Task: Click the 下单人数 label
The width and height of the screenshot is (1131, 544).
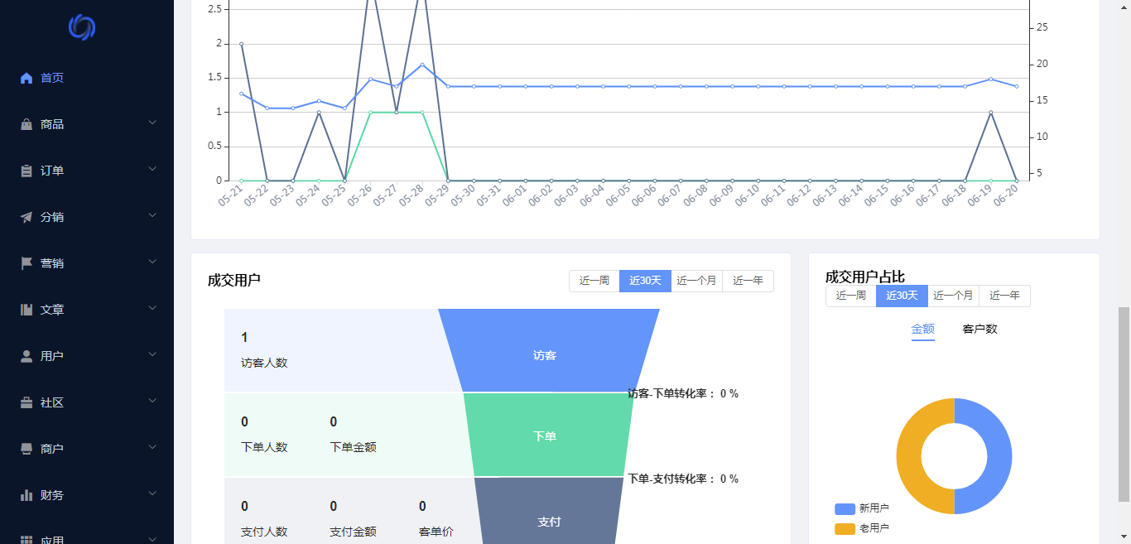Action: click(x=264, y=447)
